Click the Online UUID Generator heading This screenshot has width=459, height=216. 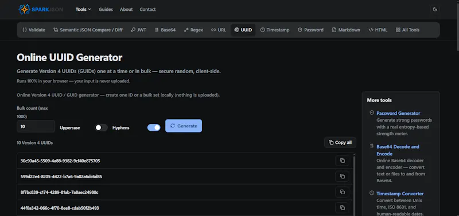(69, 57)
